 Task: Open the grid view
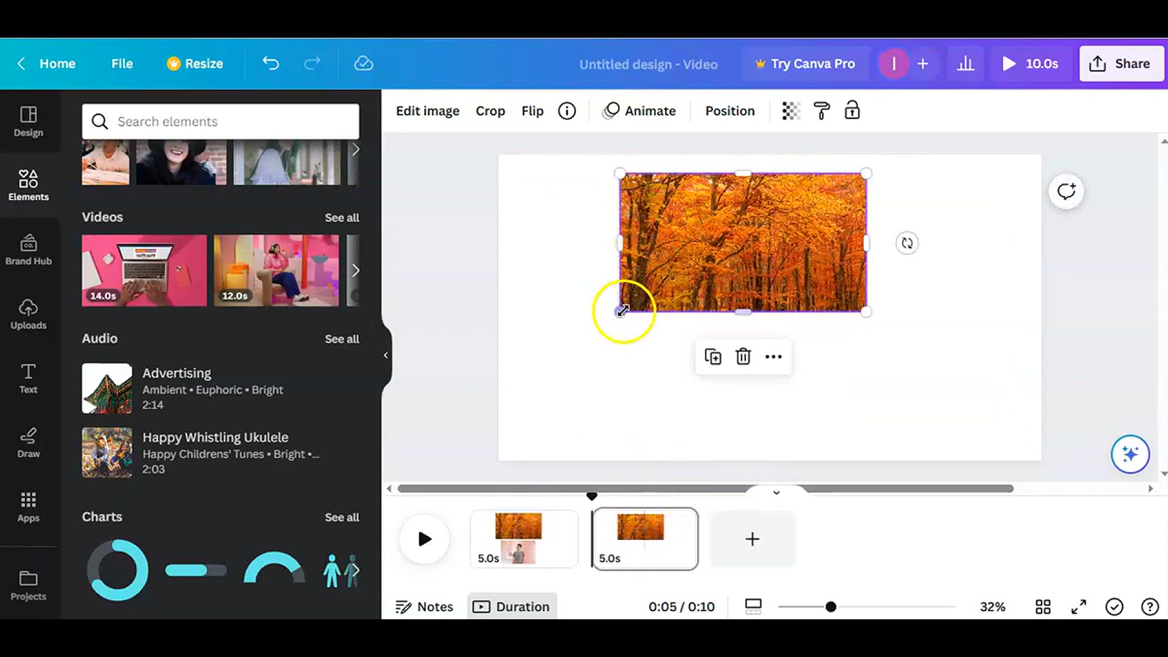pos(1043,607)
